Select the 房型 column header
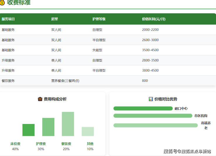 click(55, 19)
